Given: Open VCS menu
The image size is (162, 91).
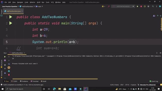Looking at the screenshot, I should [52, 2].
